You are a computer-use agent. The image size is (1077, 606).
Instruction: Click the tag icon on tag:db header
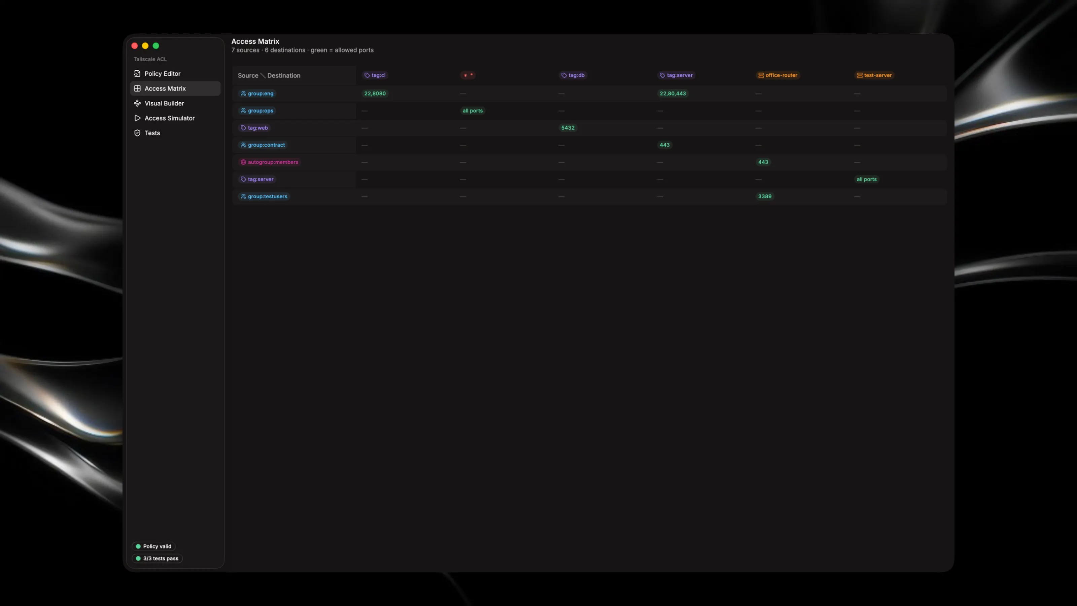click(x=564, y=75)
